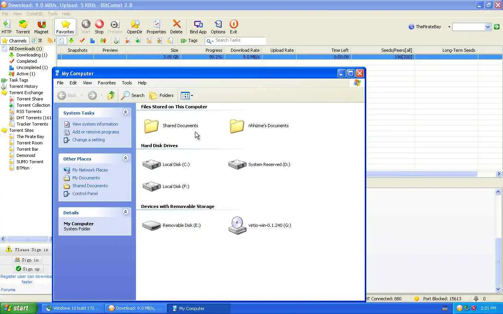The height and width of the screenshot is (314, 503).
Task: Click the Exit icon in BitComet toolbar
Action: point(233,27)
